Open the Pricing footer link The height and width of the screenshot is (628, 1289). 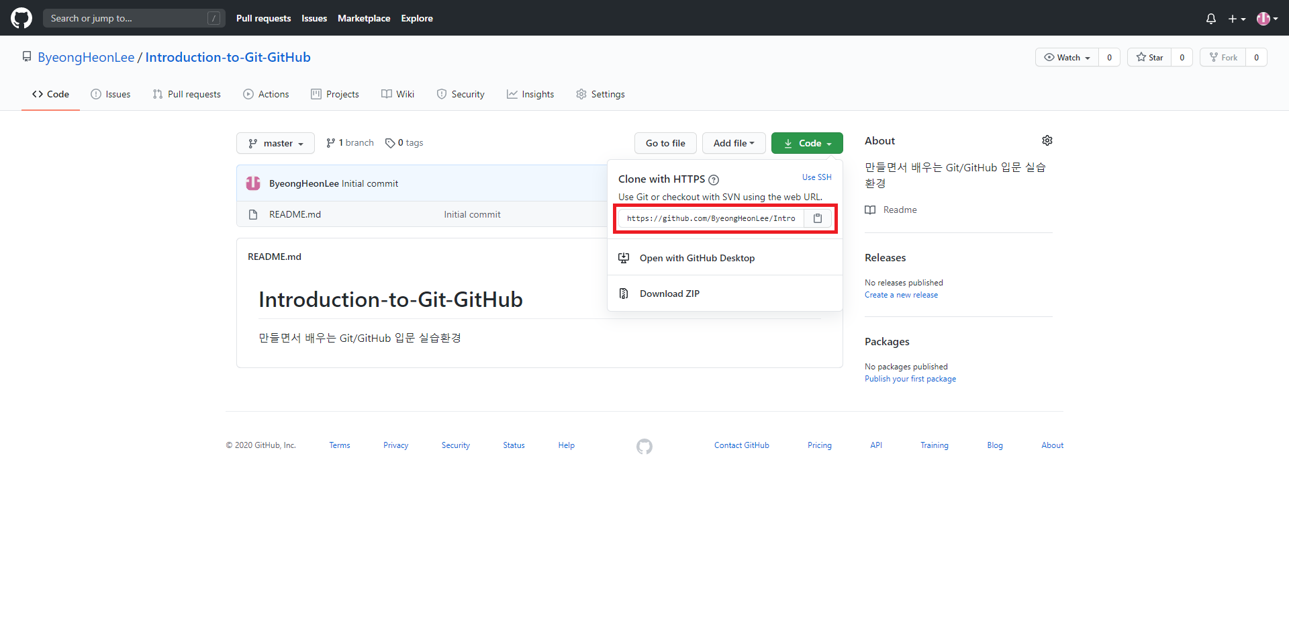click(820, 445)
